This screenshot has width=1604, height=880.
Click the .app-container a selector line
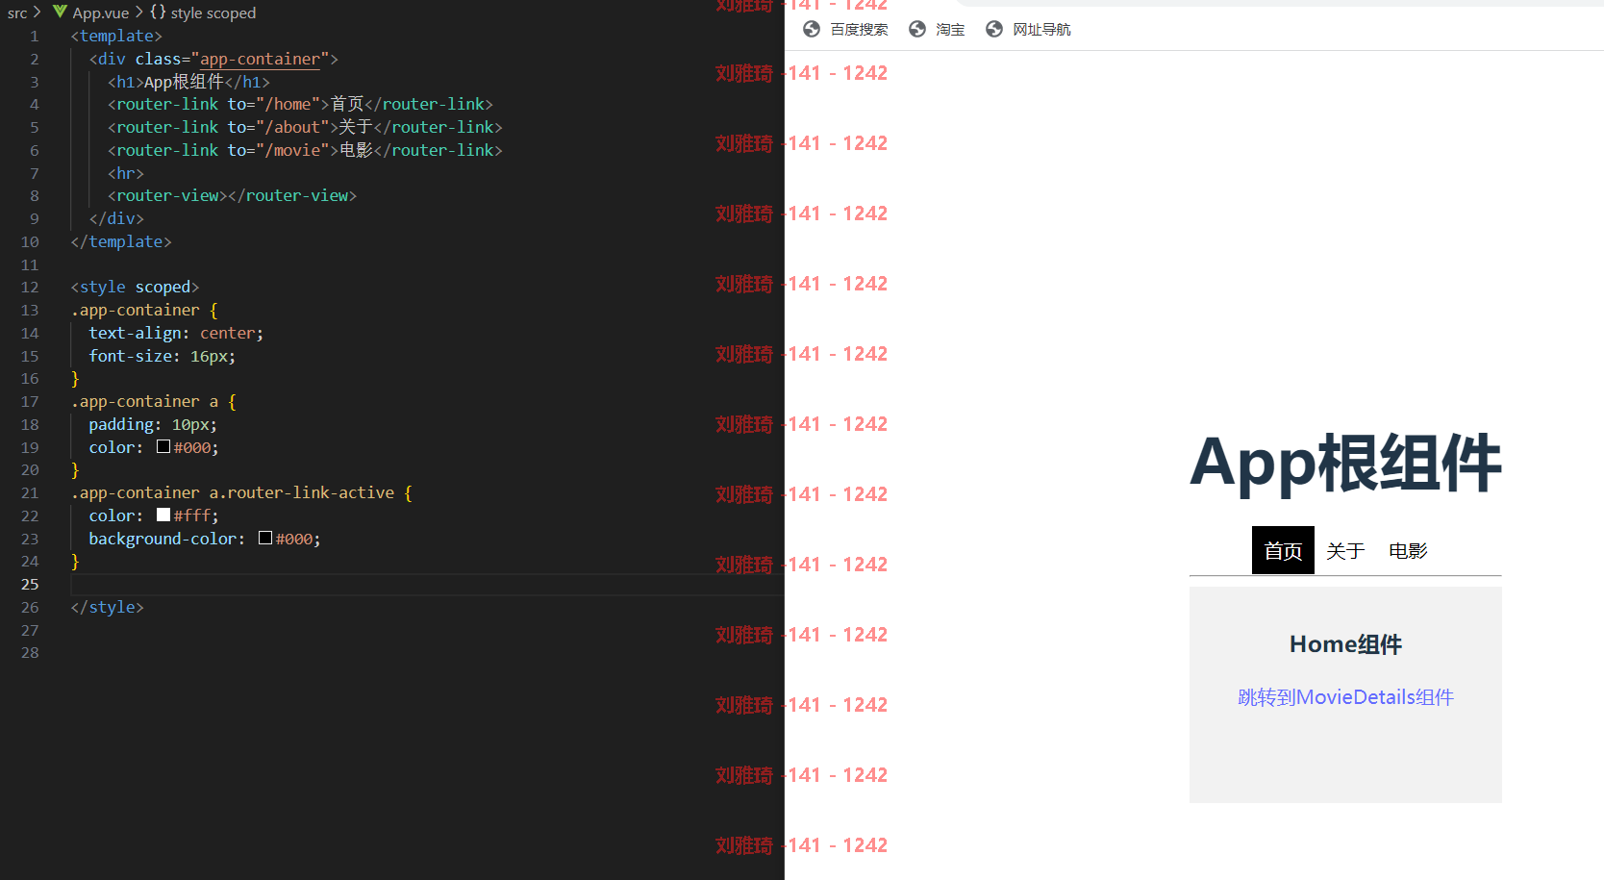(154, 401)
